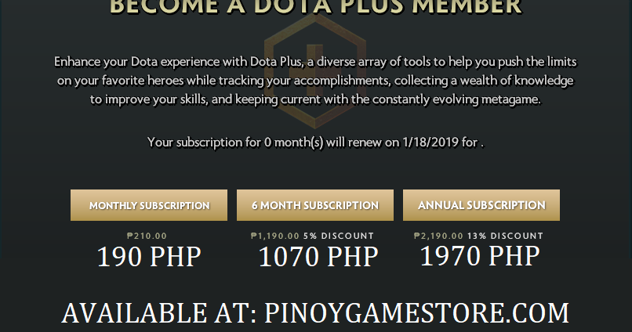Click the struck-through ₱2,190.00 original price
Screen dimensions: 632x332
(438, 236)
